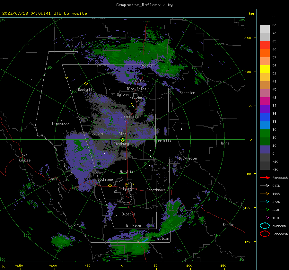This screenshot has width=289, height=270.
Task: Click the dBZ legend heading
Action: 272,17
